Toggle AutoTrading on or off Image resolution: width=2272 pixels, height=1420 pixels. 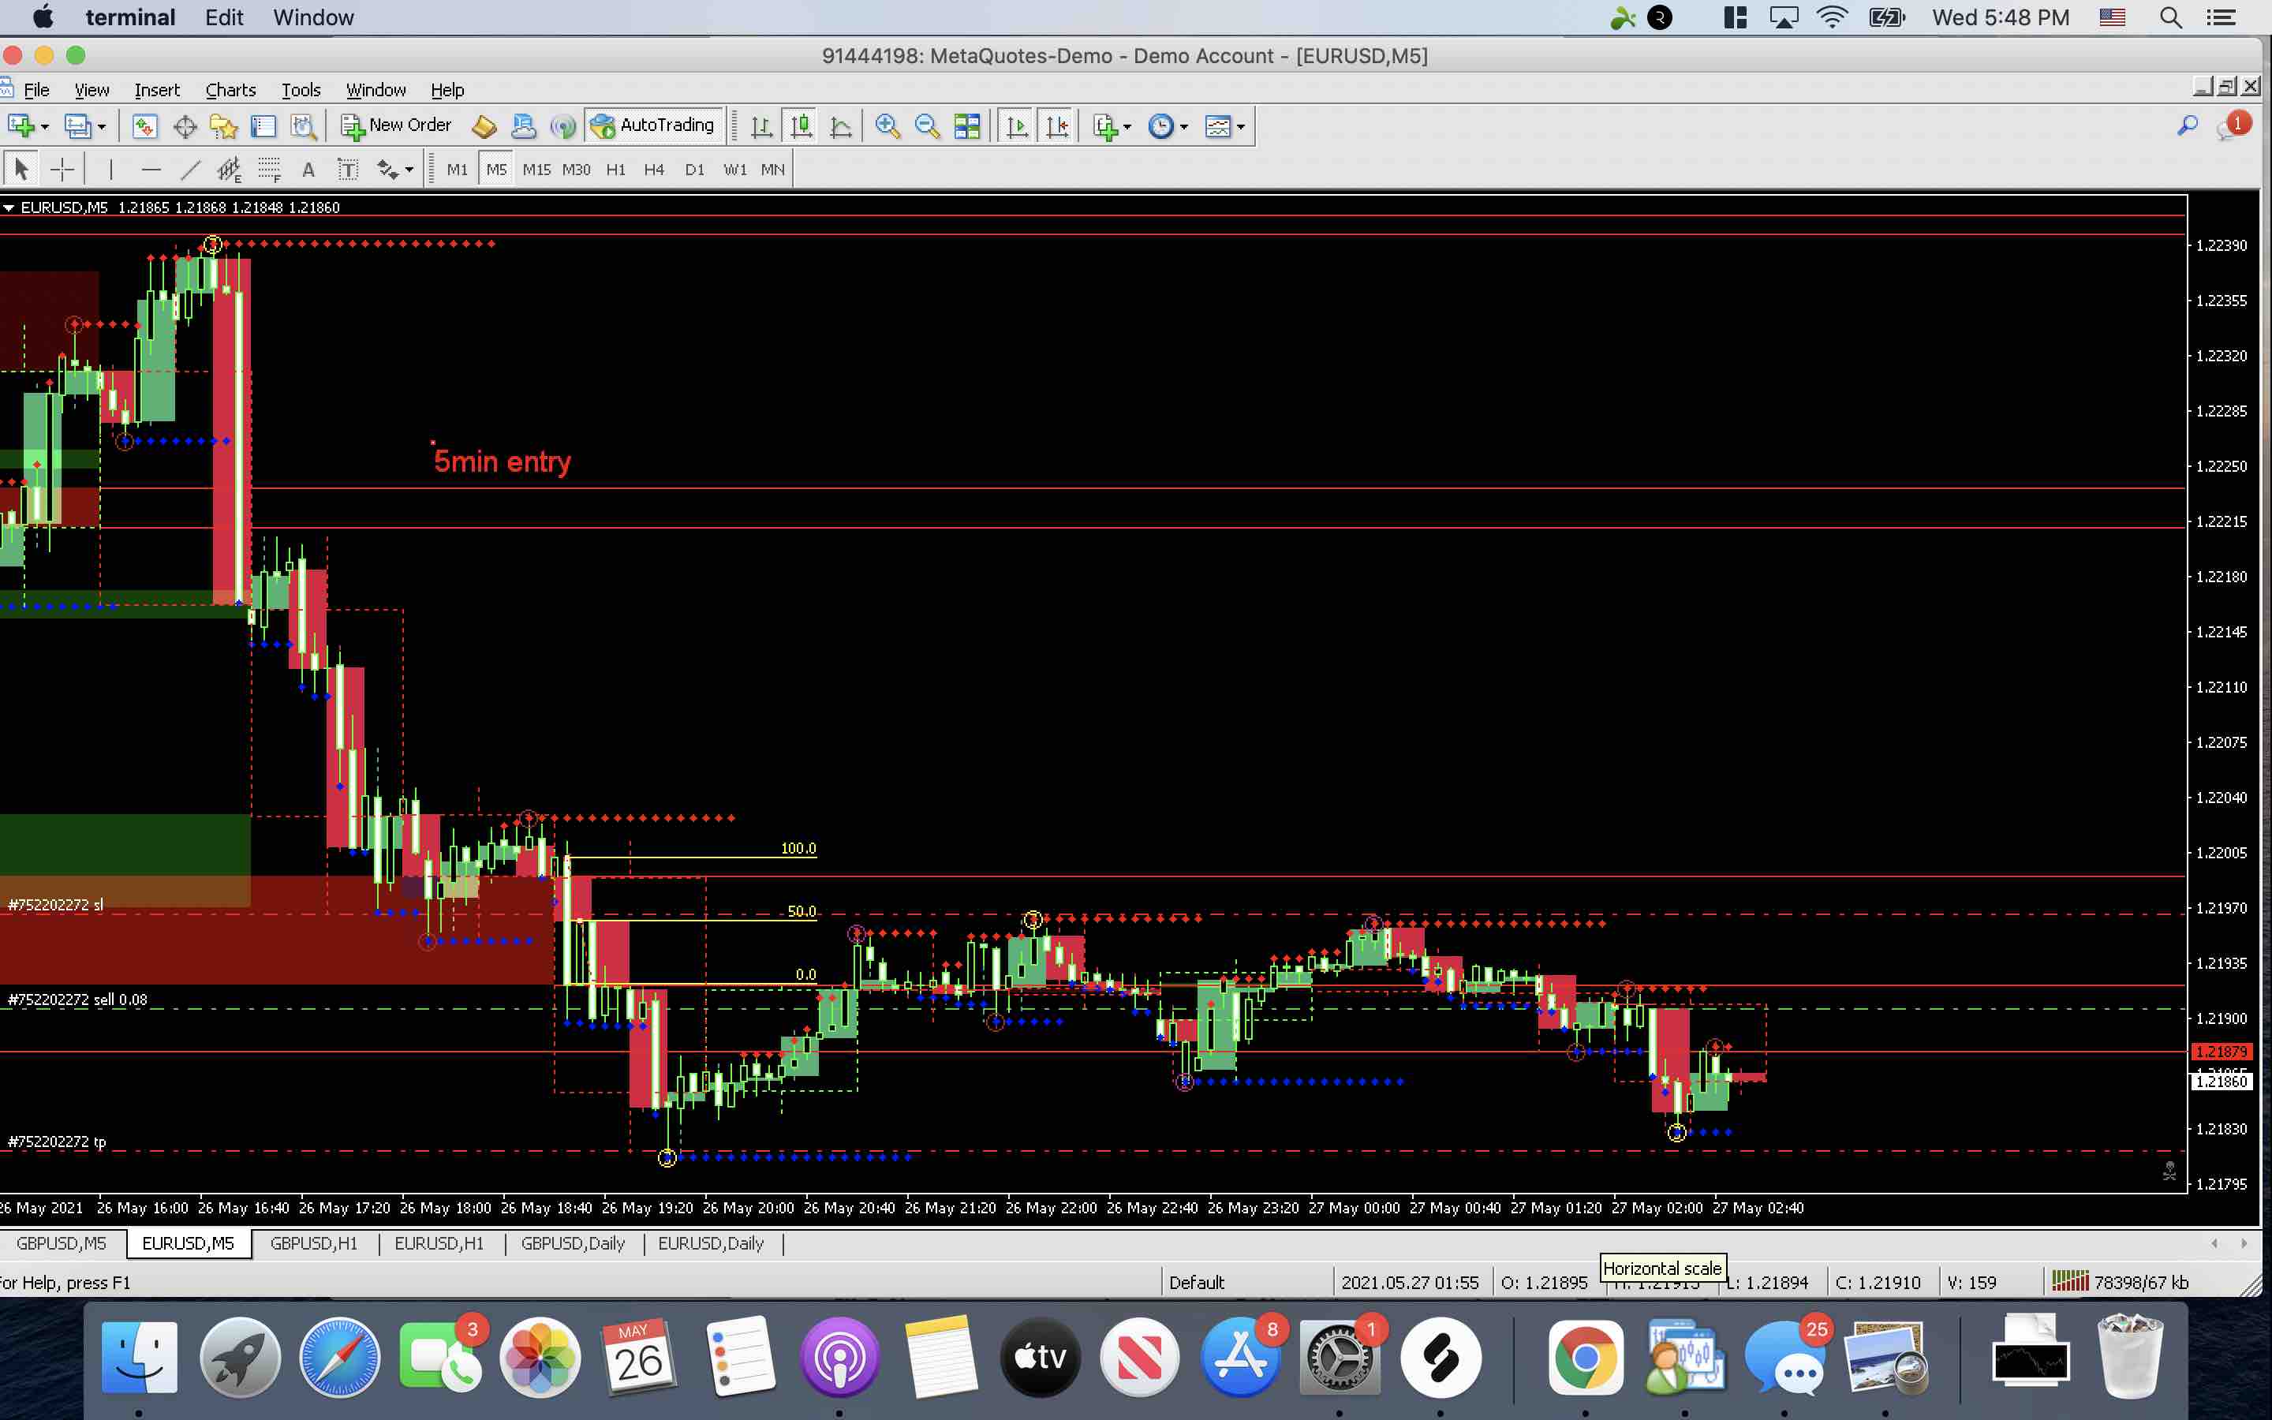(x=653, y=125)
